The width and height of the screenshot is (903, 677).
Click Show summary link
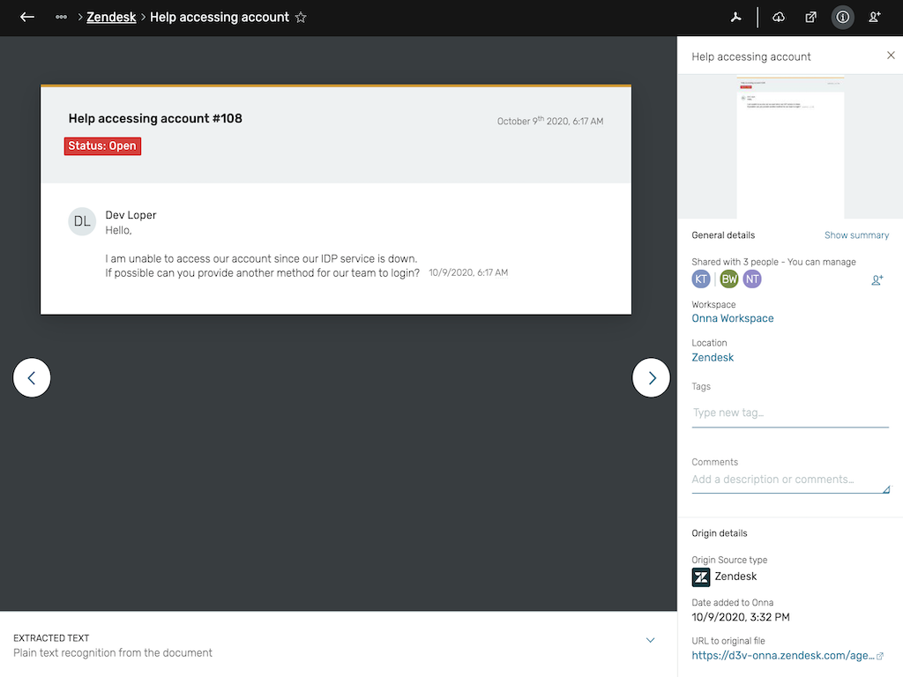click(856, 235)
